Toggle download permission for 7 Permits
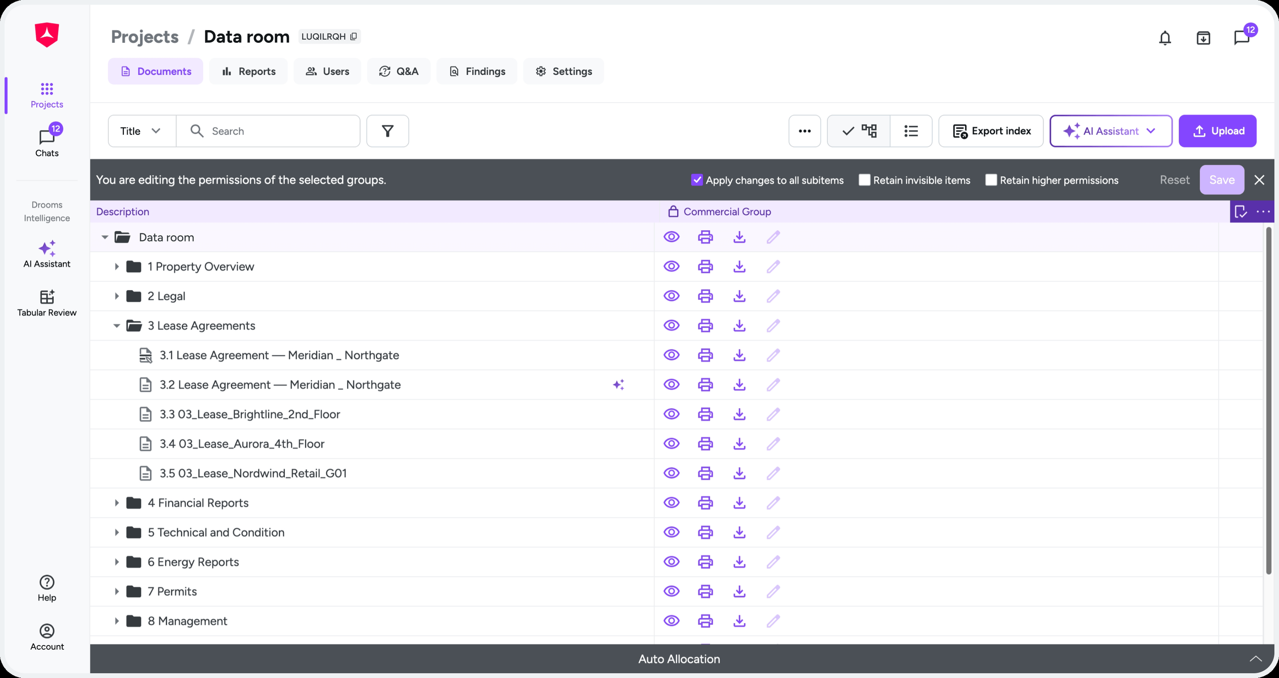 739,592
